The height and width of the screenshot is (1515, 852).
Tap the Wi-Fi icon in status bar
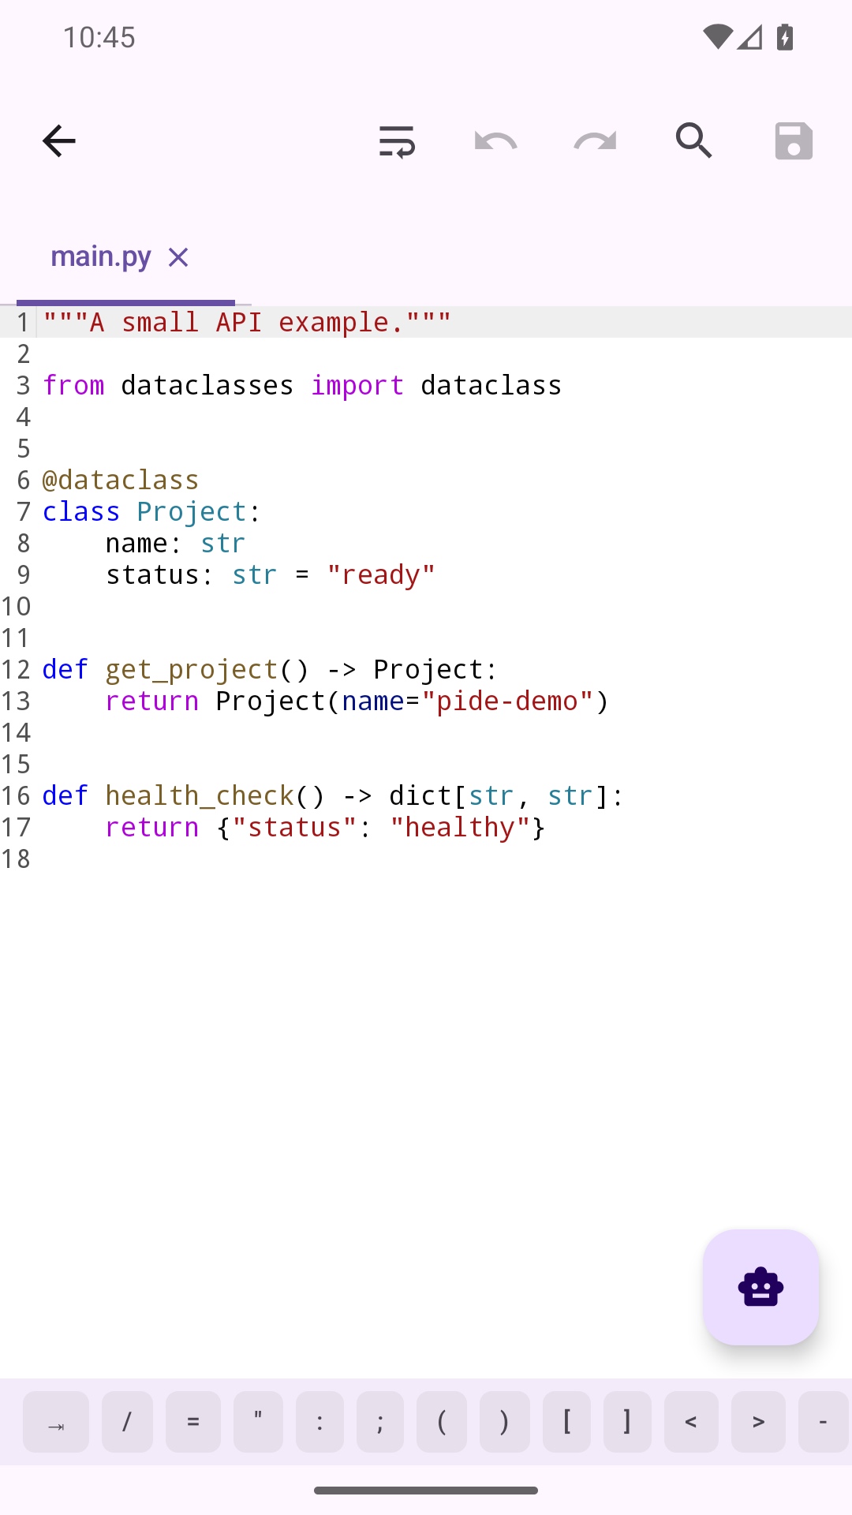pos(718,37)
